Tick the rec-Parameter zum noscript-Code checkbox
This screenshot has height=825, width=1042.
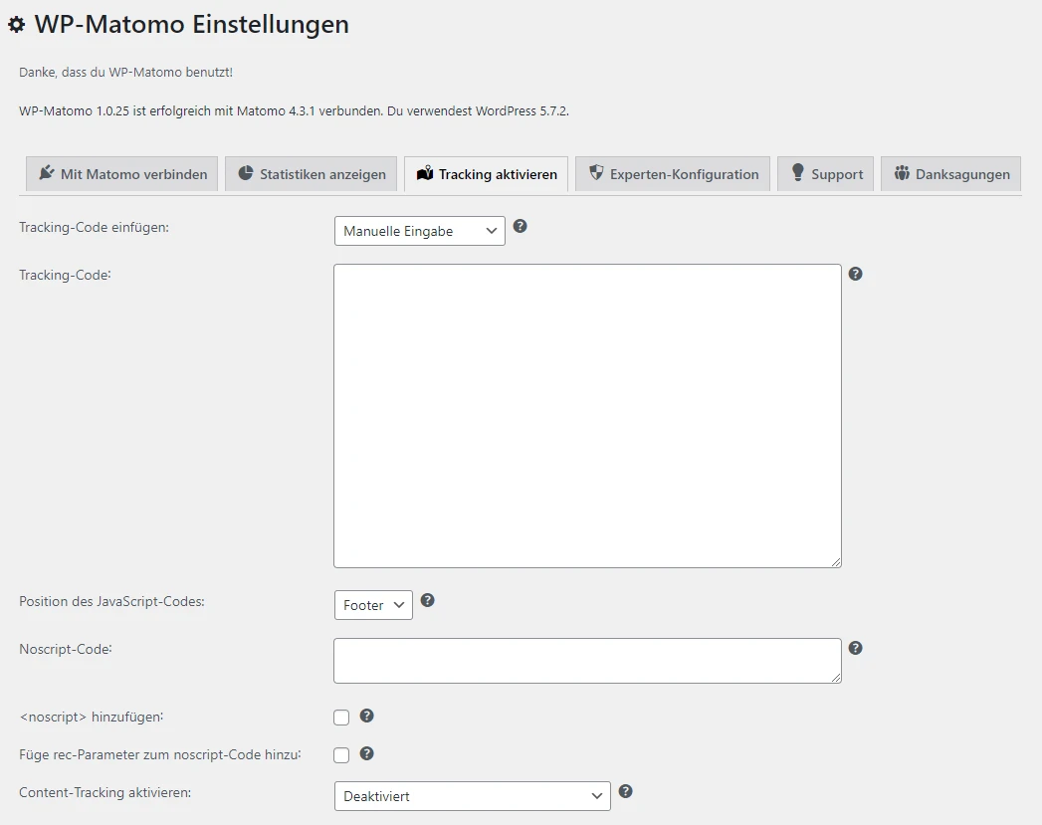pos(341,755)
